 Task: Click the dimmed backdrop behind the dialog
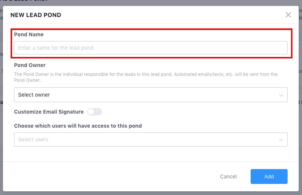(148, 2)
